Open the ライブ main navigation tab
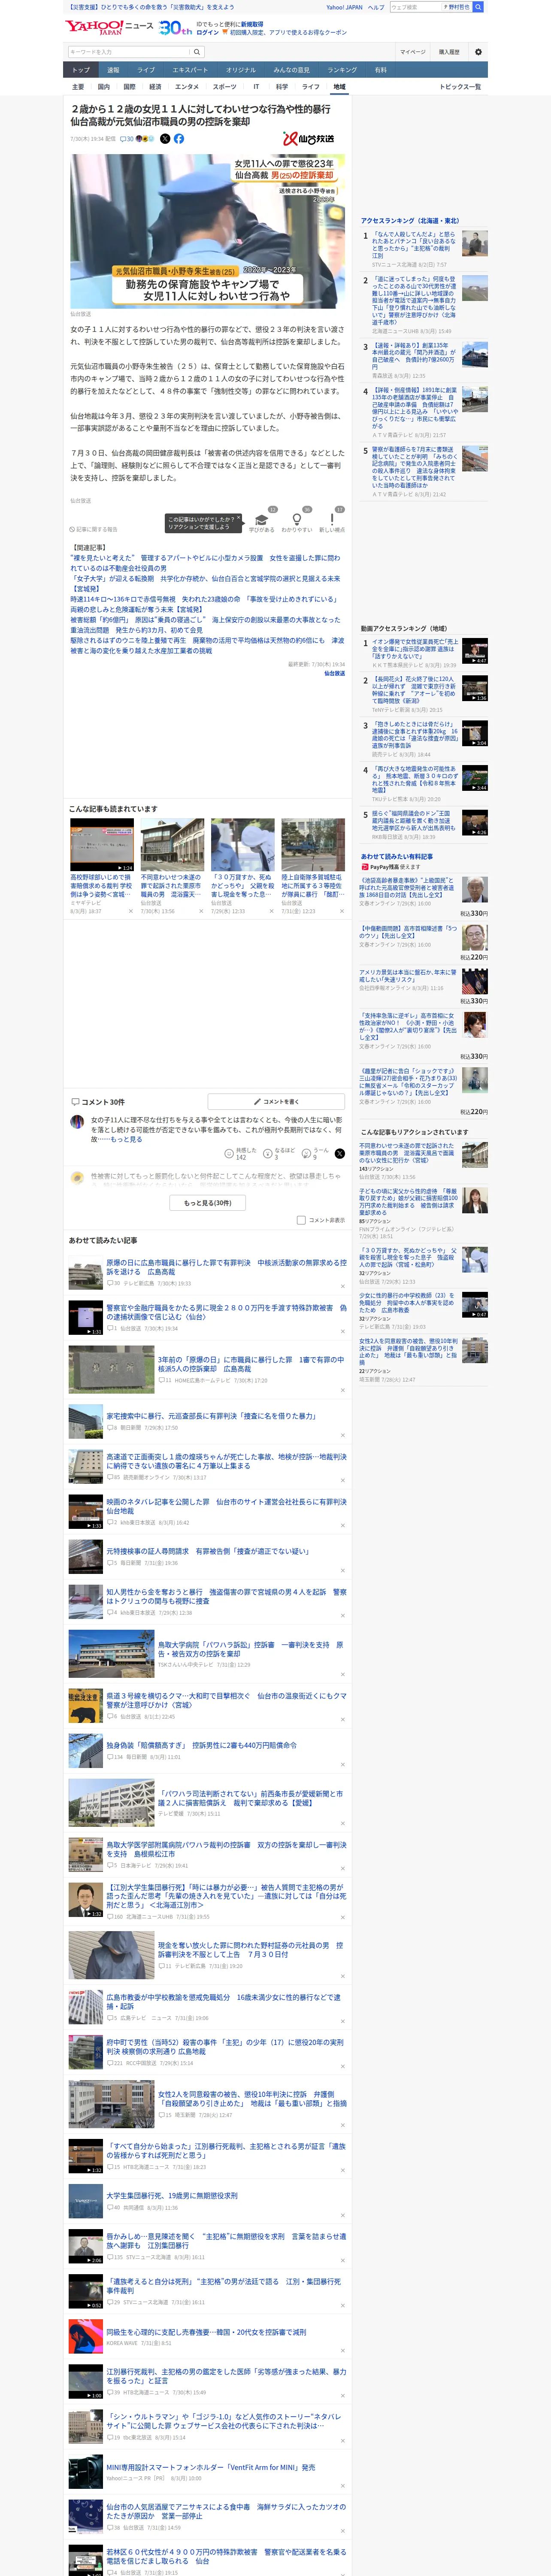Viewport: 551px width, 2576px height. (146, 70)
